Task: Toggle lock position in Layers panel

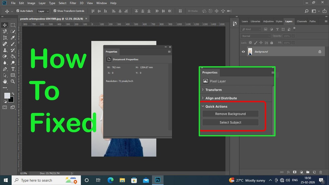Action: tap(261, 43)
